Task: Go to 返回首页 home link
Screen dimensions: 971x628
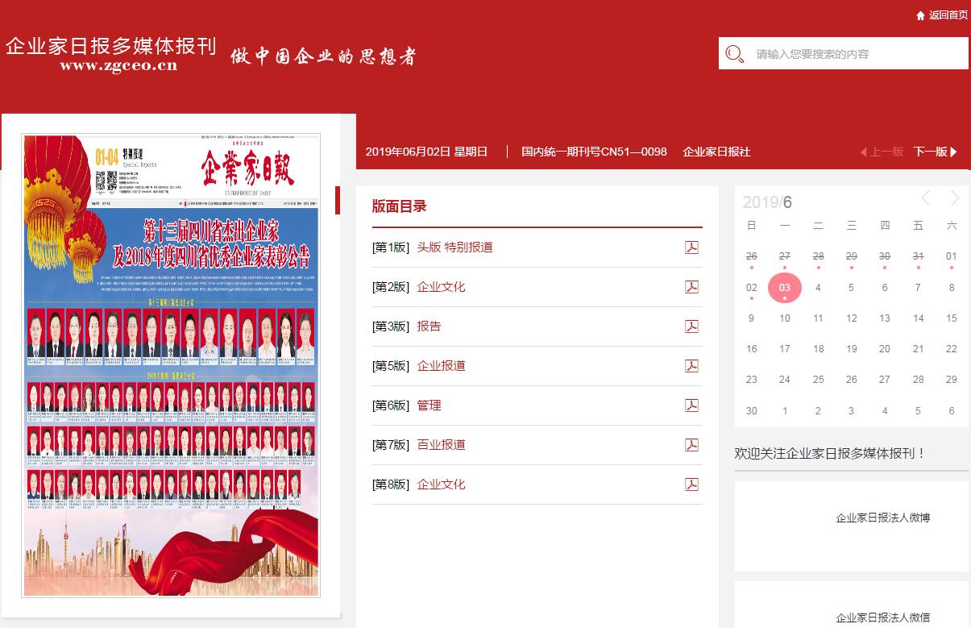Action: pos(942,15)
